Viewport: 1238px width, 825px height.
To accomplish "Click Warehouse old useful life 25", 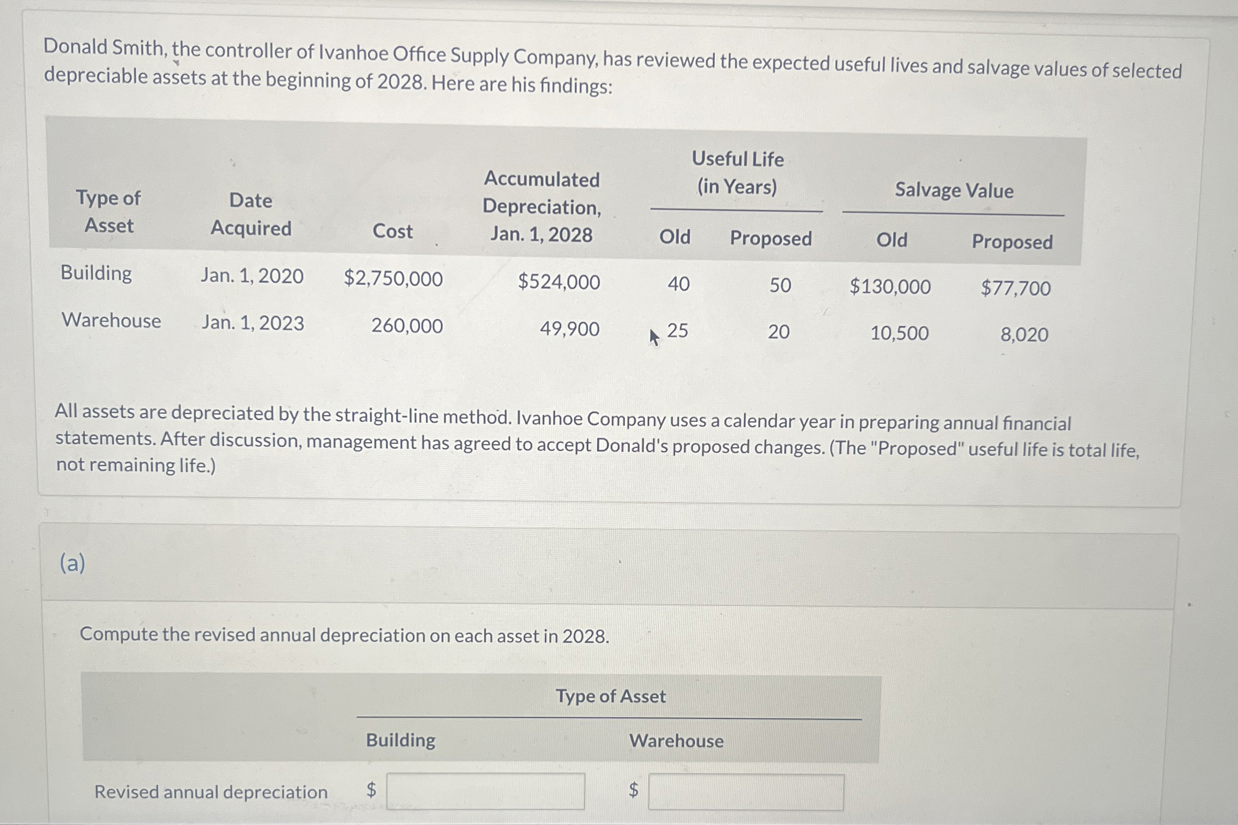I will pyautogui.click(x=677, y=331).
